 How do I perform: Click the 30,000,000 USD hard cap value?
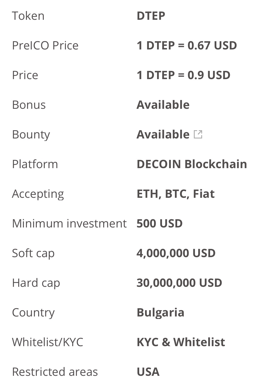point(179,283)
